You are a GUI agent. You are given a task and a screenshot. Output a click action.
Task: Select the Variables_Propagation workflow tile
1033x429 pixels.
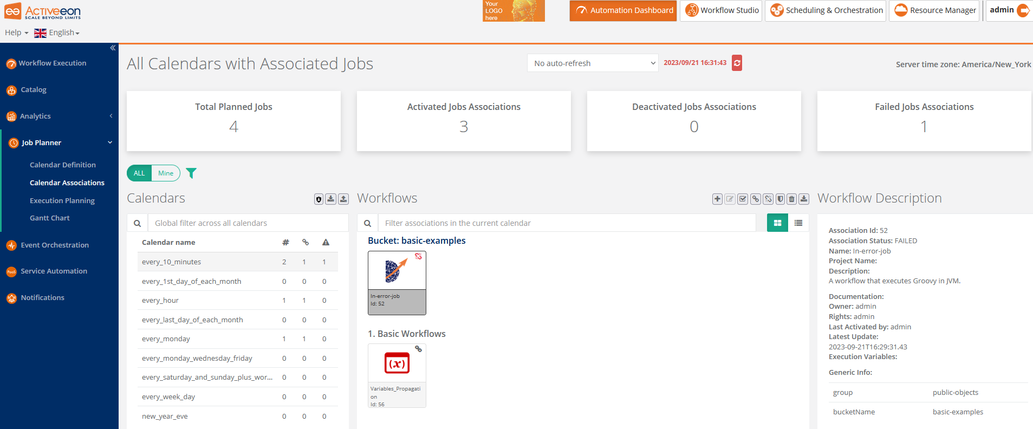pos(397,375)
